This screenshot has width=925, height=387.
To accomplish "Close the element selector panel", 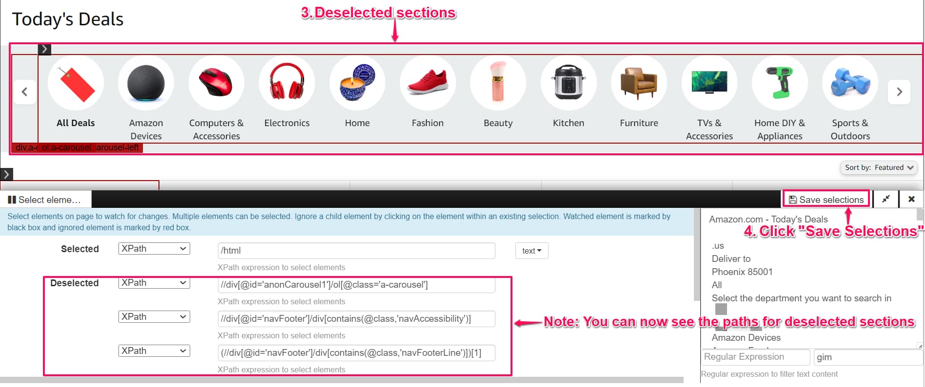I will tap(911, 199).
